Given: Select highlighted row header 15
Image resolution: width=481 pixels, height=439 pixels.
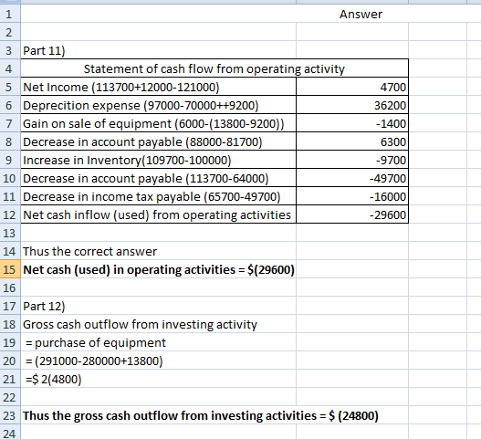Looking at the screenshot, I should [x=10, y=269].
